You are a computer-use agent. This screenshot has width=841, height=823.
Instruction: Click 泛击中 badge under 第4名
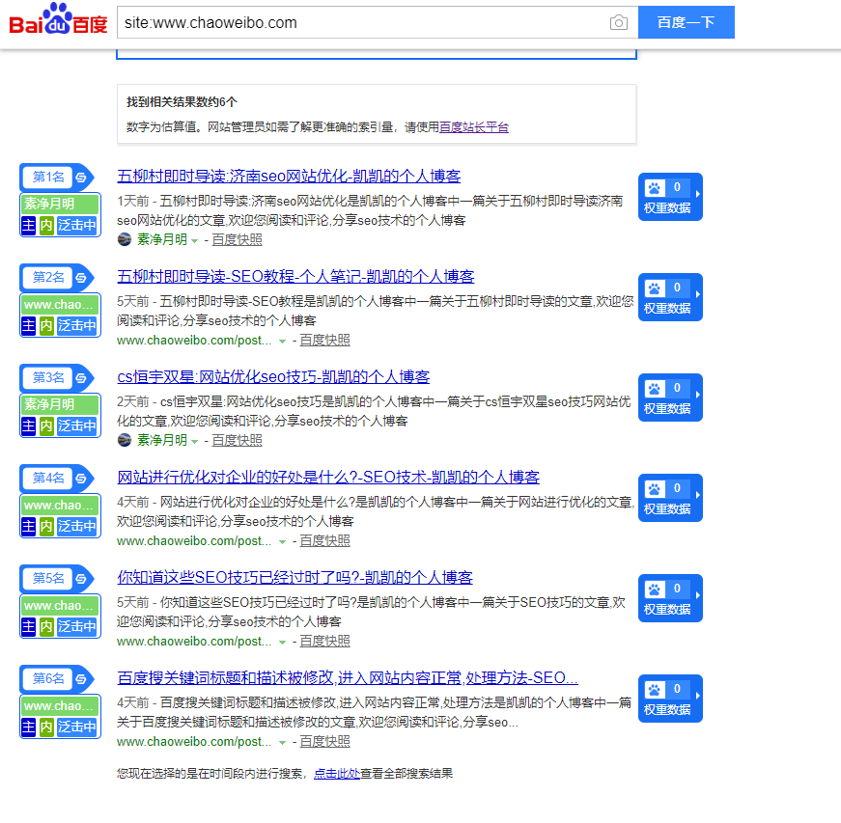pyautogui.click(x=77, y=526)
